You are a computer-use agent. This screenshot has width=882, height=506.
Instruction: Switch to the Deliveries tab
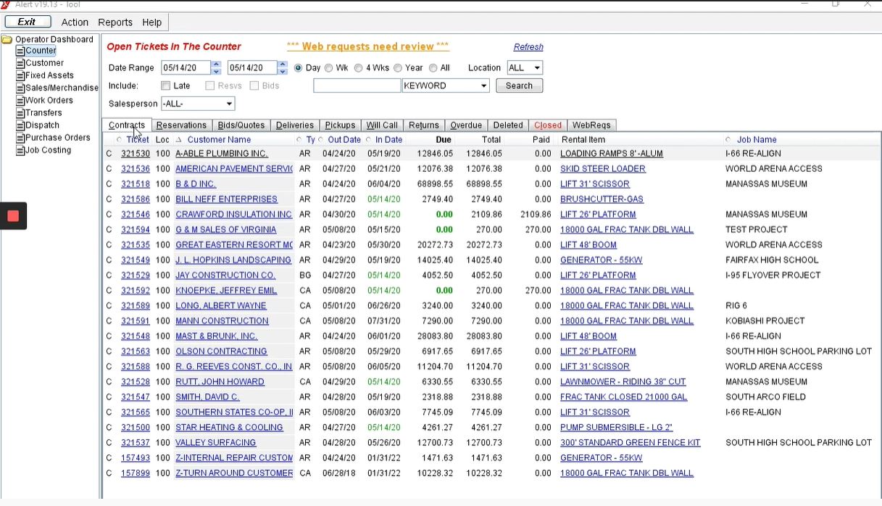tap(295, 125)
